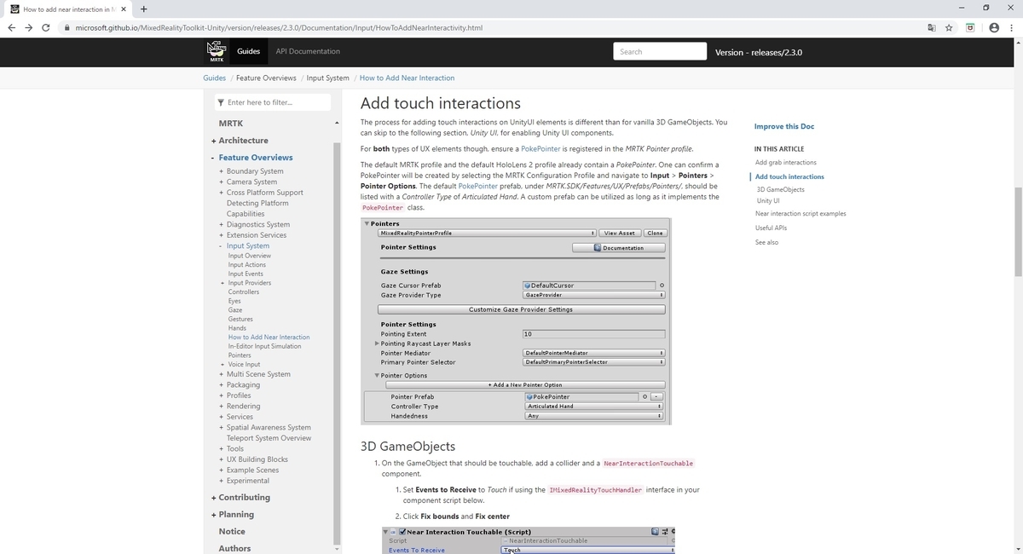The width and height of the screenshot is (1023, 554).
Task: Click the first PokePointer link in text
Action: point(540,148)
